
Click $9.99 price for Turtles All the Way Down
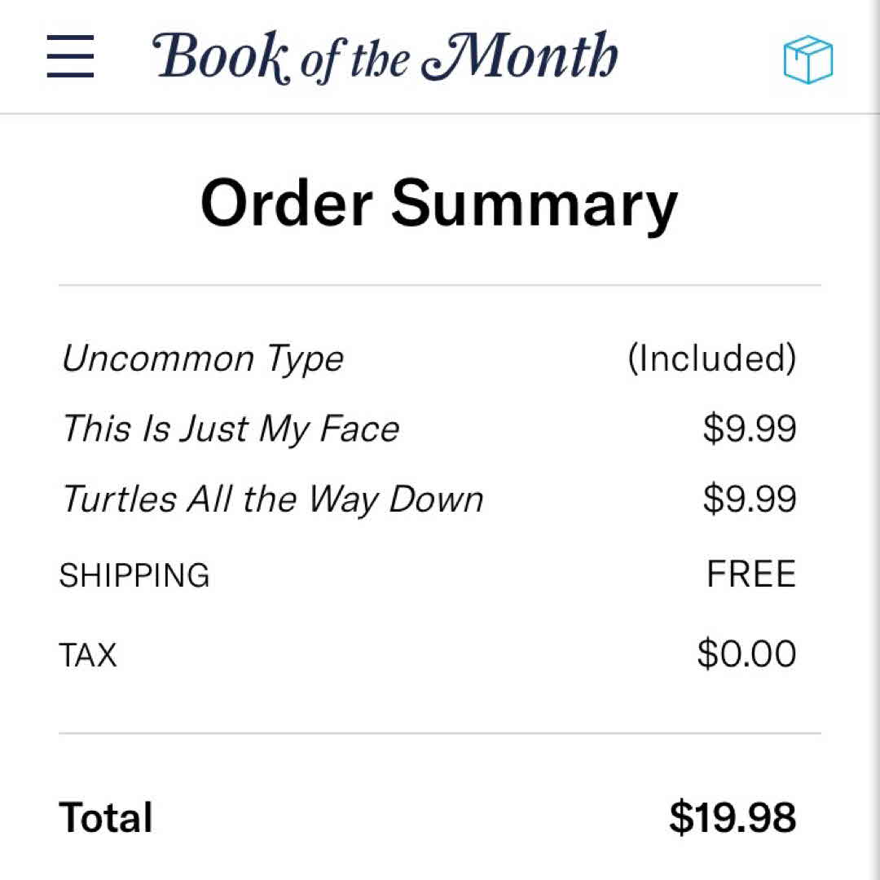[x=749, y=499]
